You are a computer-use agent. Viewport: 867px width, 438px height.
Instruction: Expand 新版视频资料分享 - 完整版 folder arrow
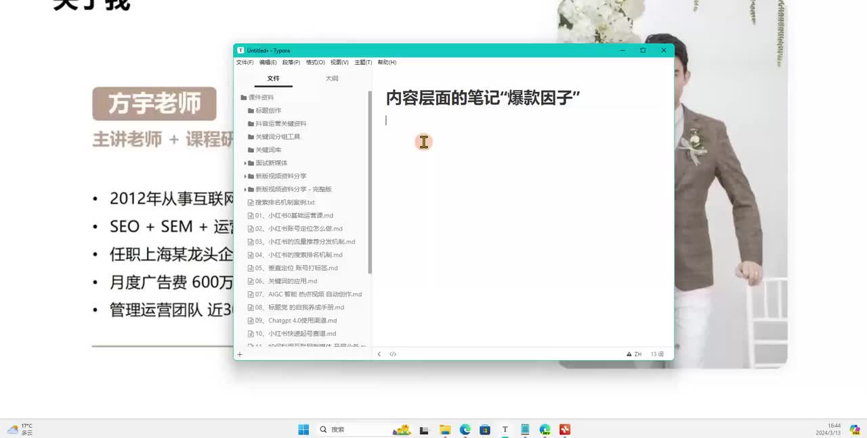click(245, 189)
